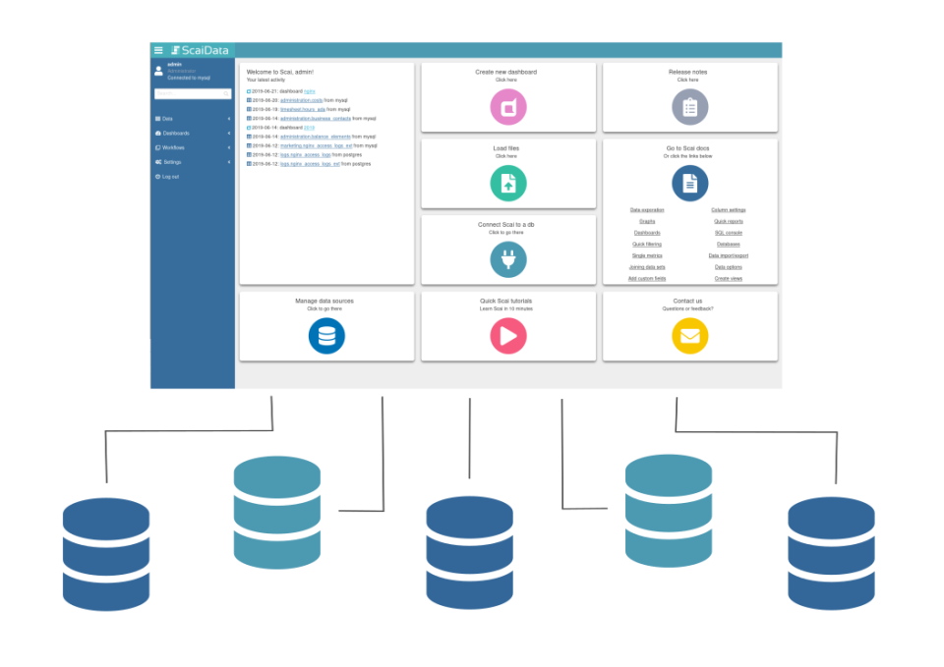Select the Connect Scai to a db plug icon
This screenshot has width=944, height=667.
point(508,258)
